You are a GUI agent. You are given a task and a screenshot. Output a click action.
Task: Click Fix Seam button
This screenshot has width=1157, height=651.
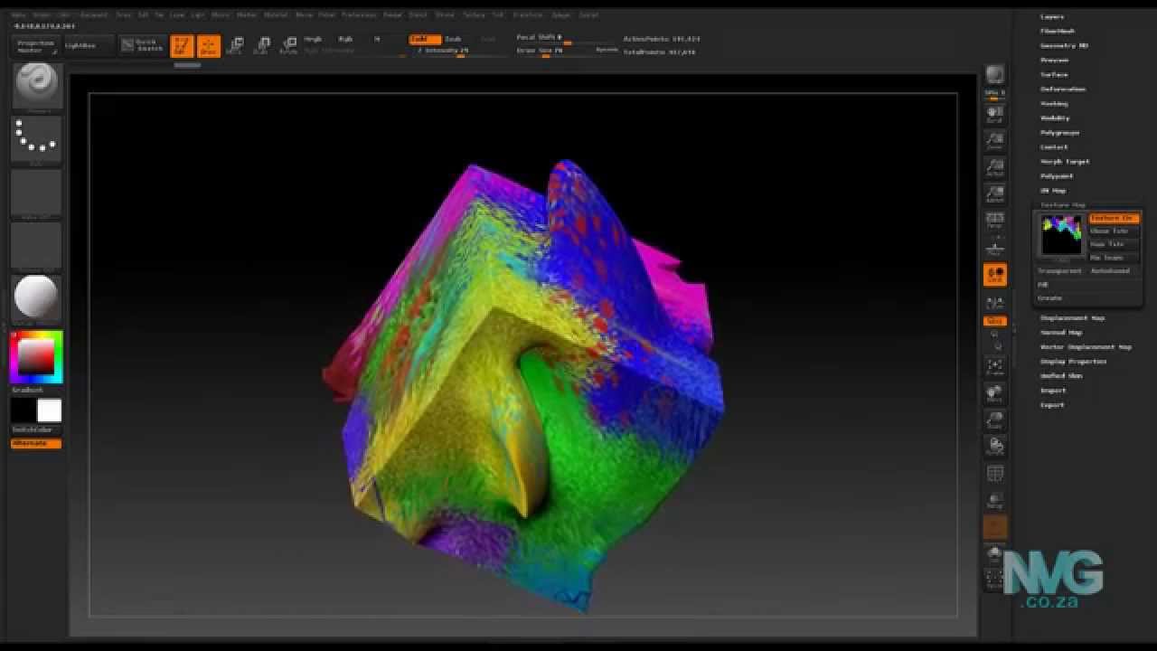[x=1114, y=259]
